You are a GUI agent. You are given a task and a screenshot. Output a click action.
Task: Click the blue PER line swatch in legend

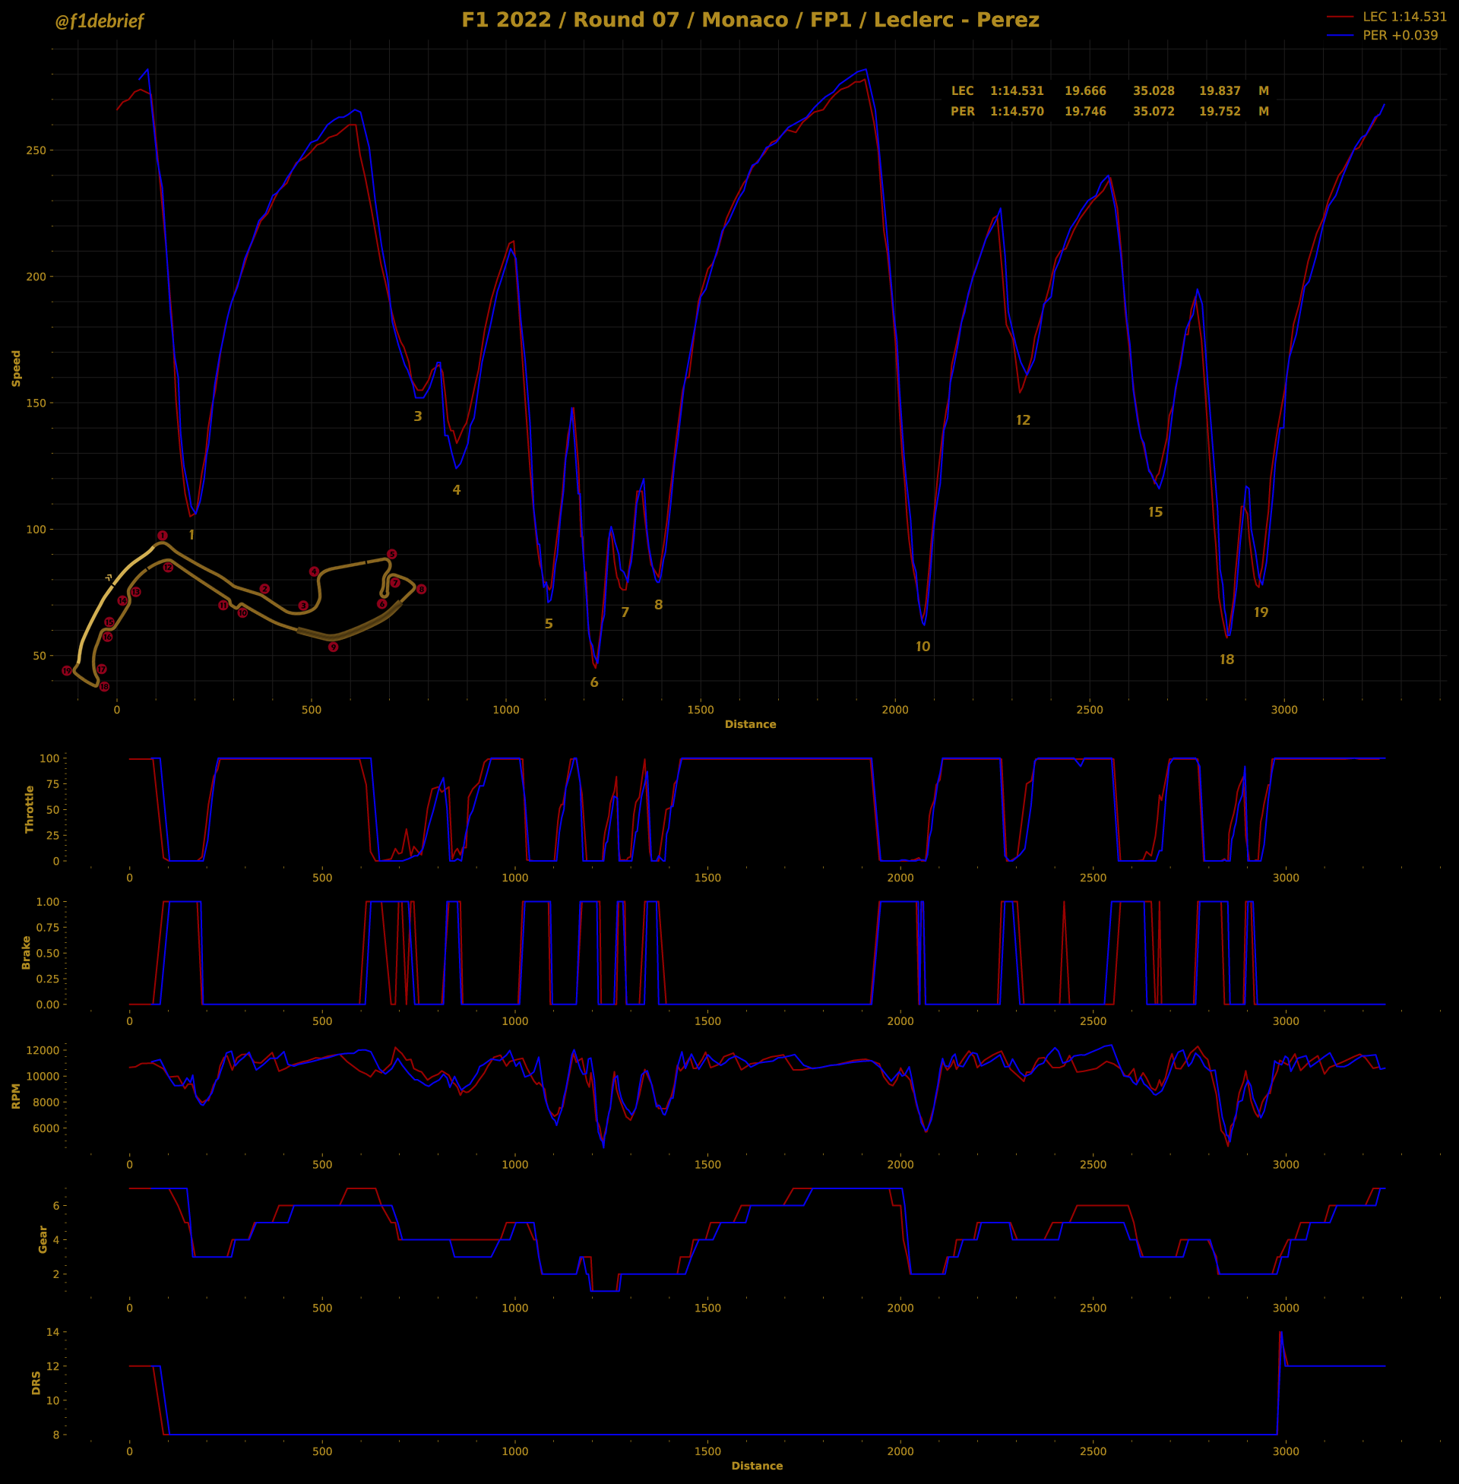pyautogui.click(x=1341, y=35)
